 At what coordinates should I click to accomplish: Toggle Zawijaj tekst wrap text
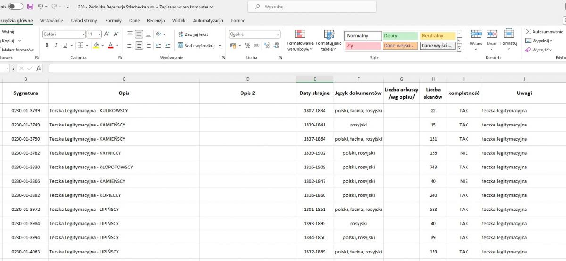[193, 34]
